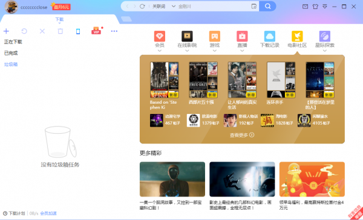Viewport: 363px width, 220px height.
Task: Select 垃圾箱 in the sidebar
Action: [11, 64]
